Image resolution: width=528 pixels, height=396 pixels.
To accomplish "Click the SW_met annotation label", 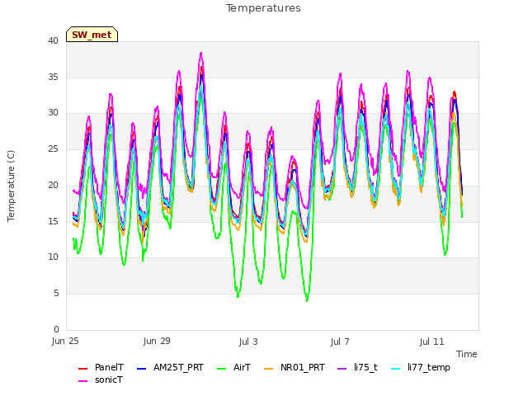I will click(x=92, y=35).
